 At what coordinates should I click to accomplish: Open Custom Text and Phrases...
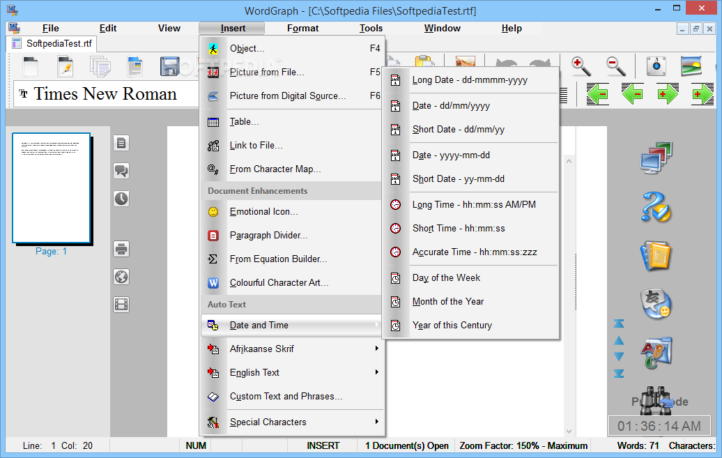pyautogui.click(x=293, y=396)
